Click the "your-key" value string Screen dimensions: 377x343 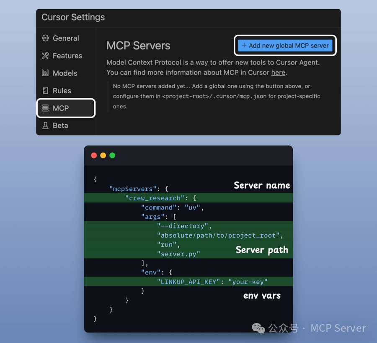pyautogui.click(x=248, y=282)
